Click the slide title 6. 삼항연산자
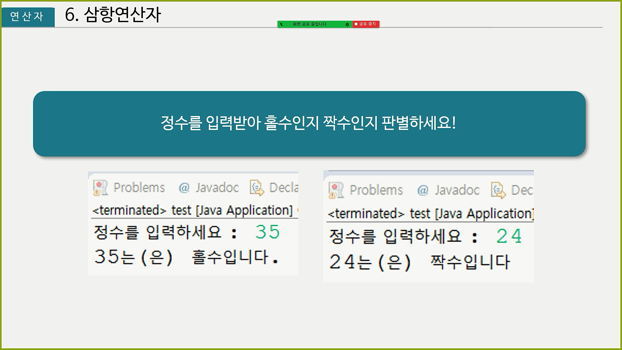622x350 pixels. (113, 15)
